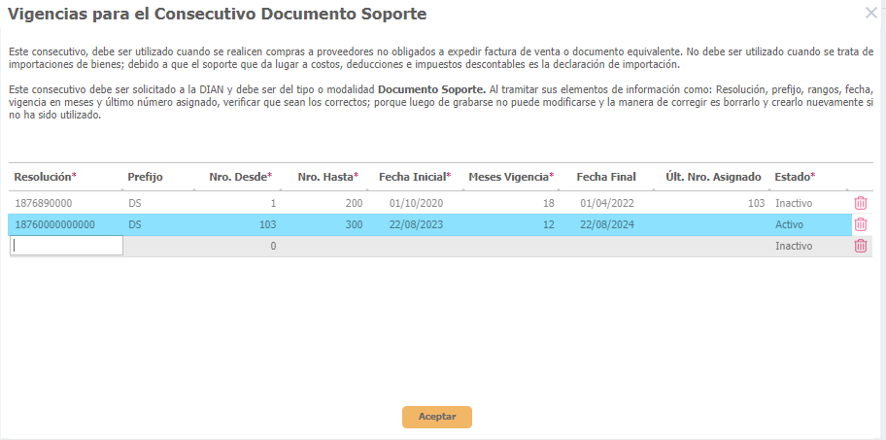
Task: Delete the active 18760000000000 resolution row
Action: [860, 224]
